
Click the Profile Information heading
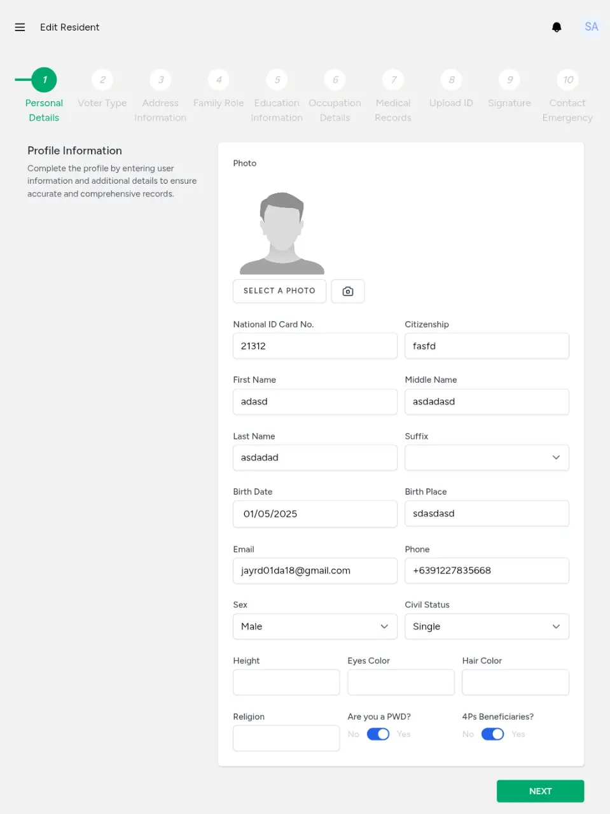pyautogui.click(x=74, y=151)
